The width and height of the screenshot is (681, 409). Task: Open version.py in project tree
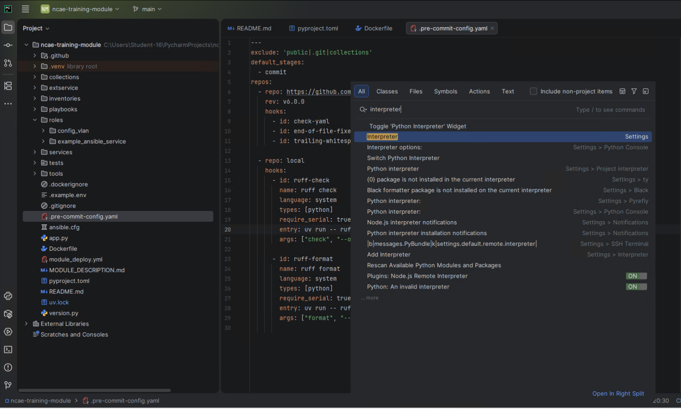[x=63, y=313]
